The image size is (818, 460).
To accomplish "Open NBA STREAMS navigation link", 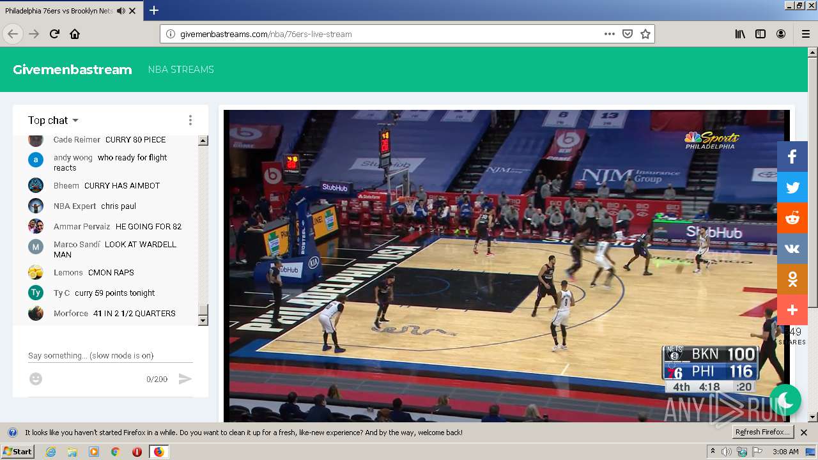I will (x=181, y=70).
